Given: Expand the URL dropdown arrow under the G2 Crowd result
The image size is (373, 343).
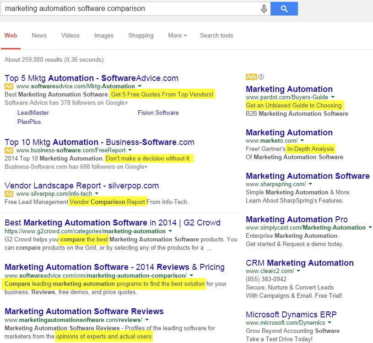Looking at the screenshot, I should tap(170, 231).
